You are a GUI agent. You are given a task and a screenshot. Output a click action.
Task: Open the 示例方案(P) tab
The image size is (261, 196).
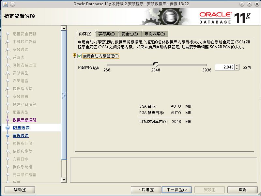coord(155,34)
